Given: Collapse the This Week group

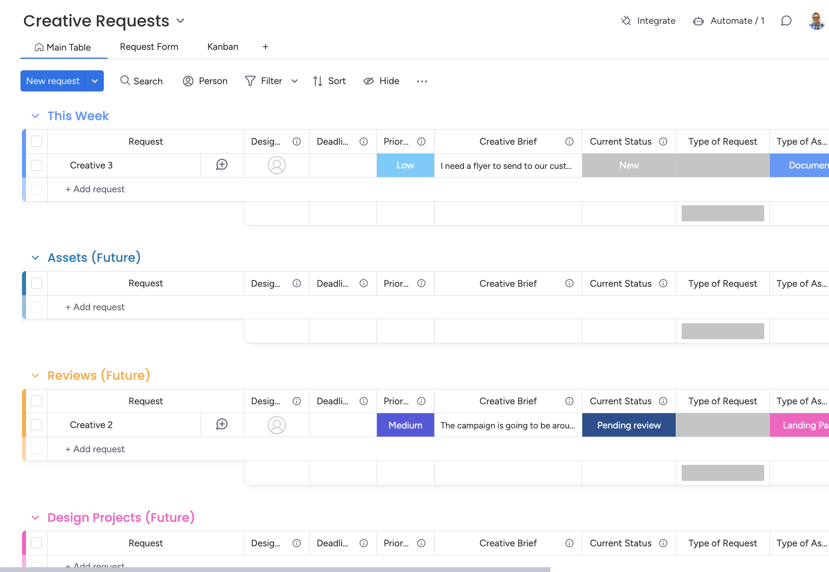Looking at the screenshot, I should tap(35, 116).
